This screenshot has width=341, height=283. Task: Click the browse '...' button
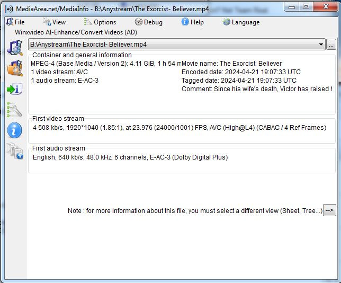click(x=331, y=45)
